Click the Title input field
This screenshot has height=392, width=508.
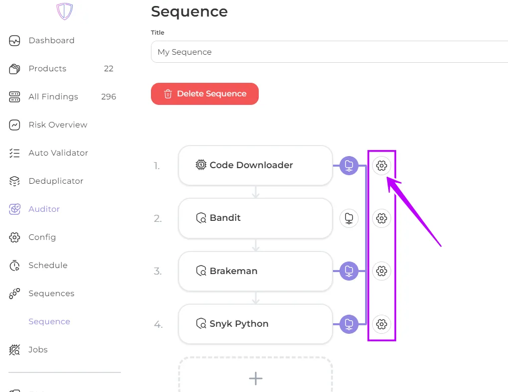pos(329,52)
